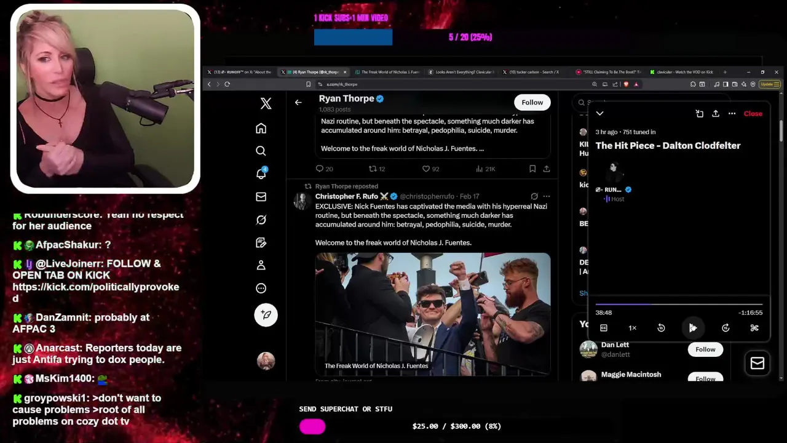Viewport: 787px width, 443px height.
Task: Rewind 15 seconds in the player
Action: click(x=661, y=328)
